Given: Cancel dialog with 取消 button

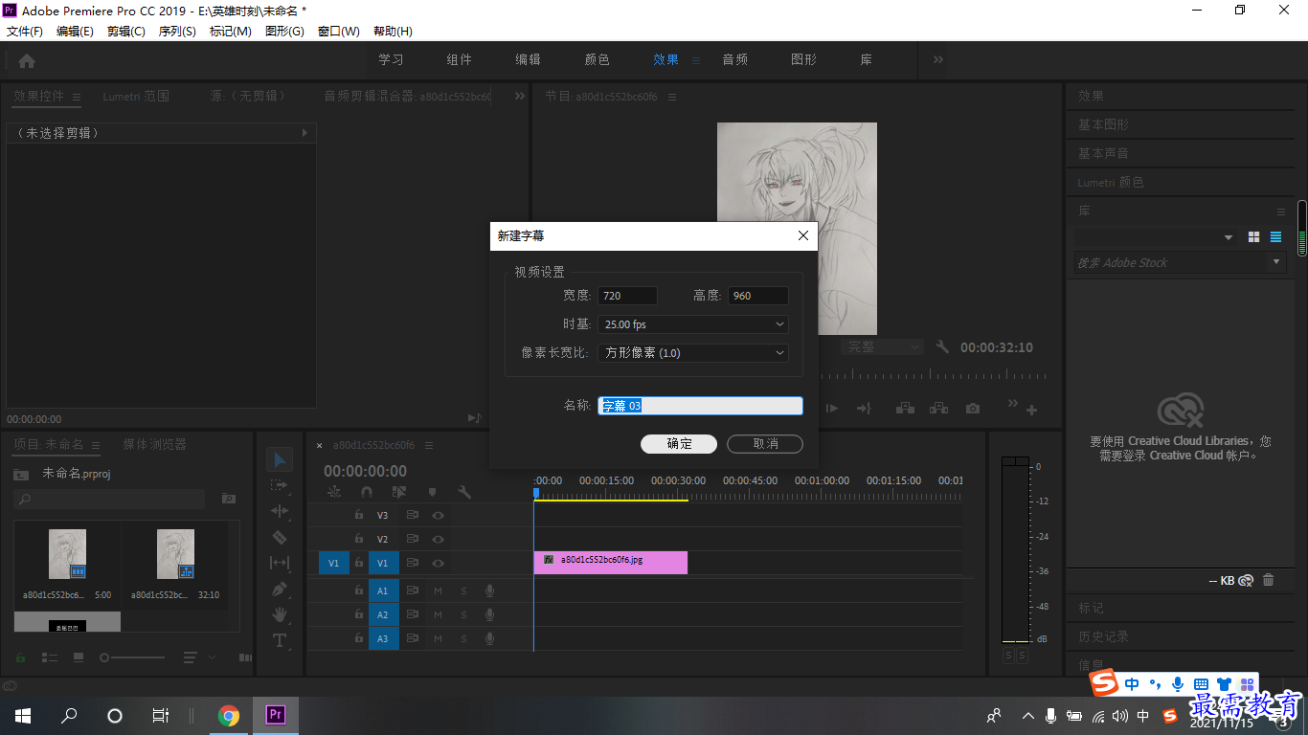Looking at the screenshot, I should 765,444.
